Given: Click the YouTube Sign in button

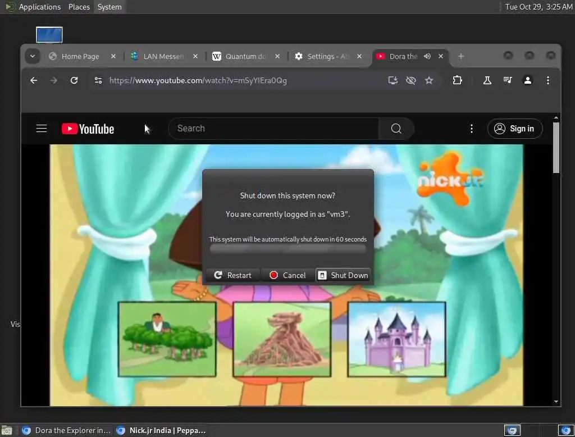Looking at the screenshot, I should click(515, 129).
